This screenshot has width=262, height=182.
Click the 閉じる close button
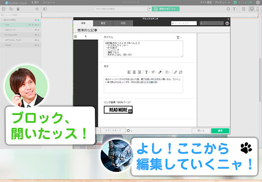(x=201, y=131)
